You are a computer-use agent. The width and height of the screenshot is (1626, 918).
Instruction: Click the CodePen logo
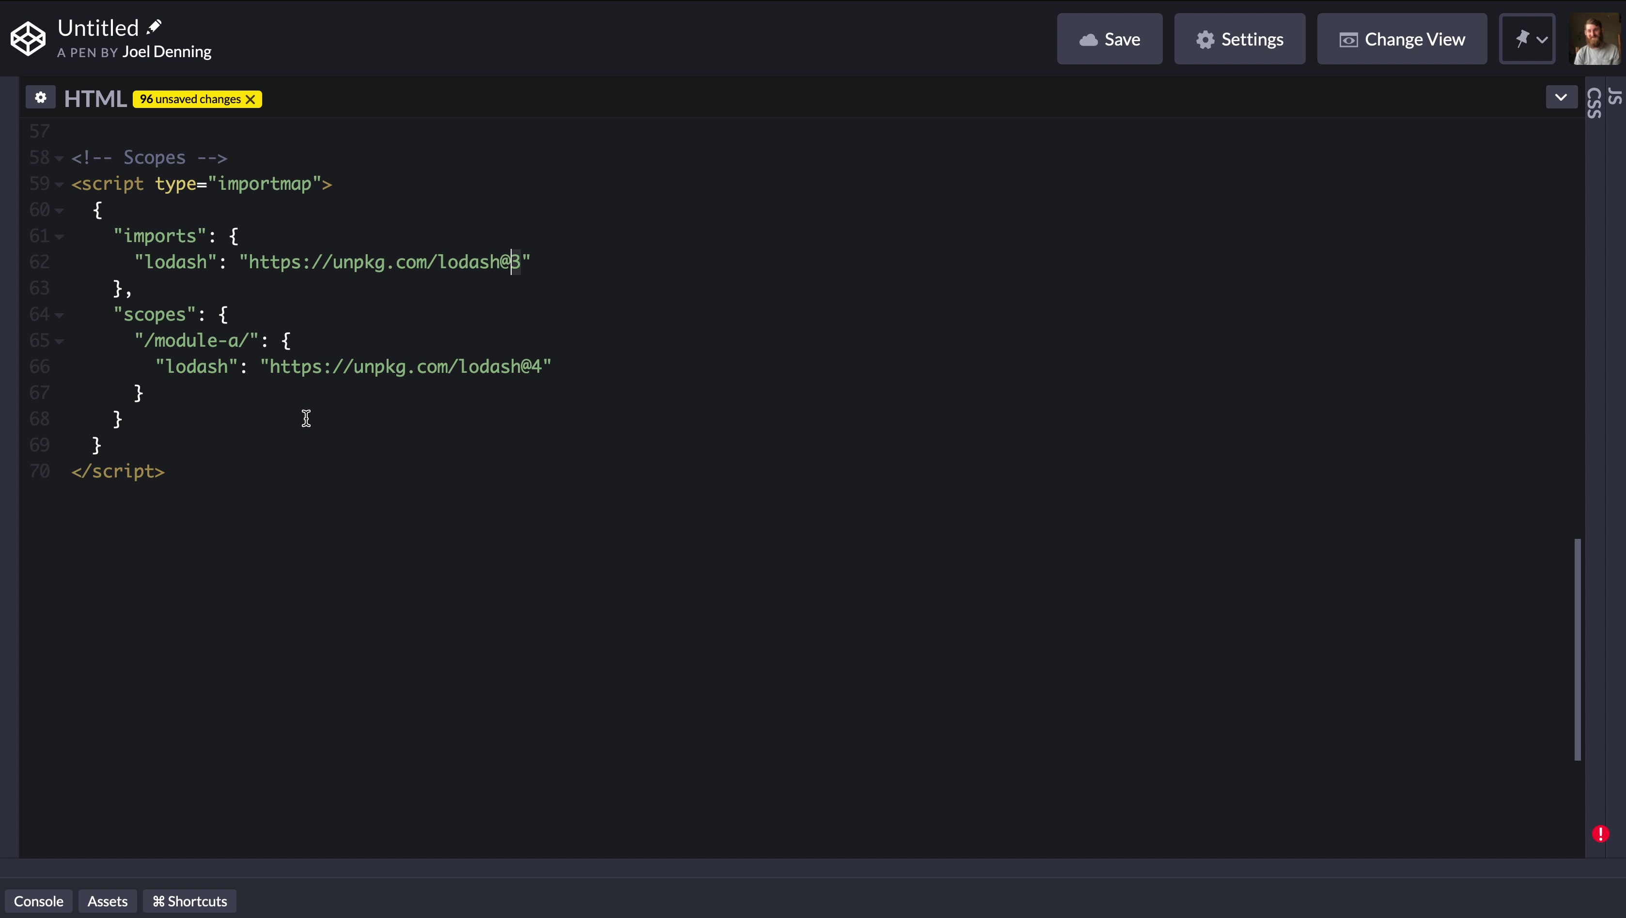[x=28, y=38]
